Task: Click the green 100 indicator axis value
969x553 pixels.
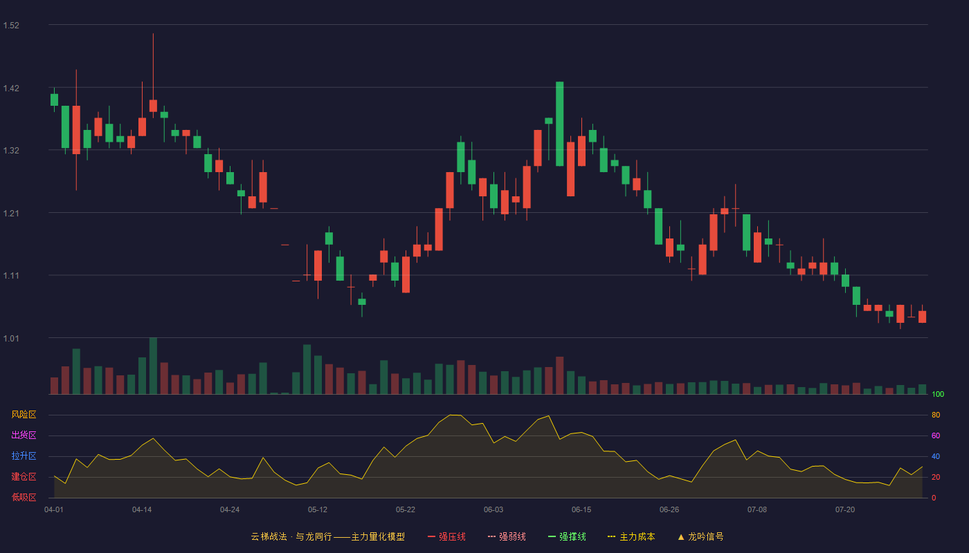Action: 938,395
